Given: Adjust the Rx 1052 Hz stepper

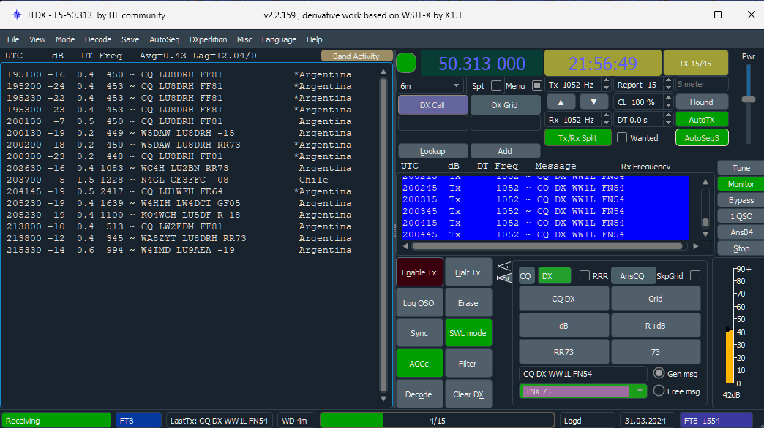Looking at the screenshot, I should [606, 120].
